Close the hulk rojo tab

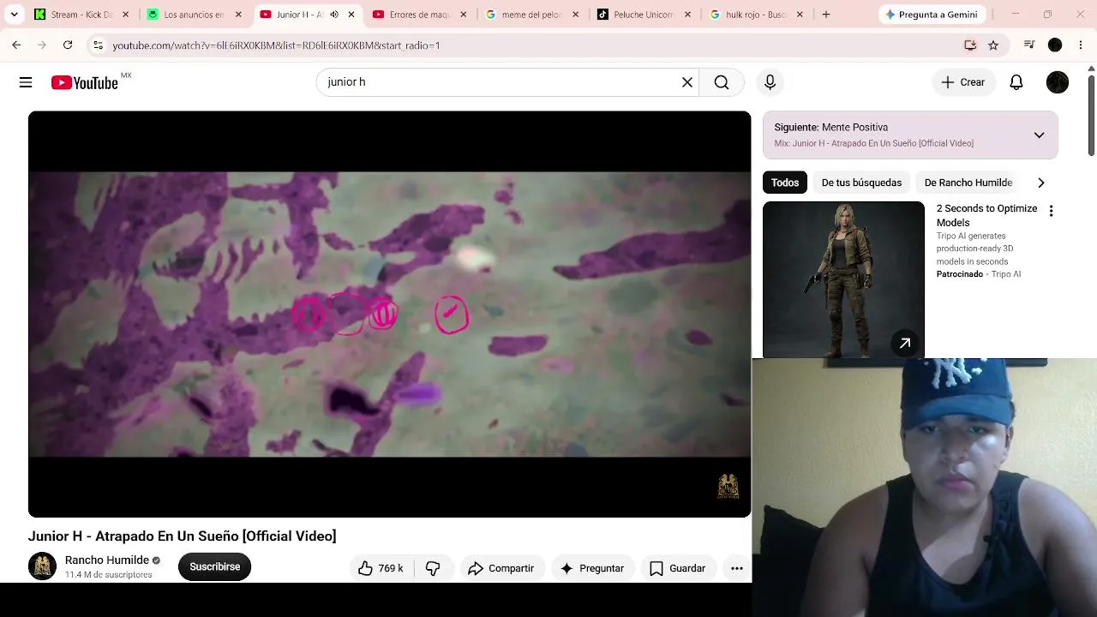pos(800,15)
